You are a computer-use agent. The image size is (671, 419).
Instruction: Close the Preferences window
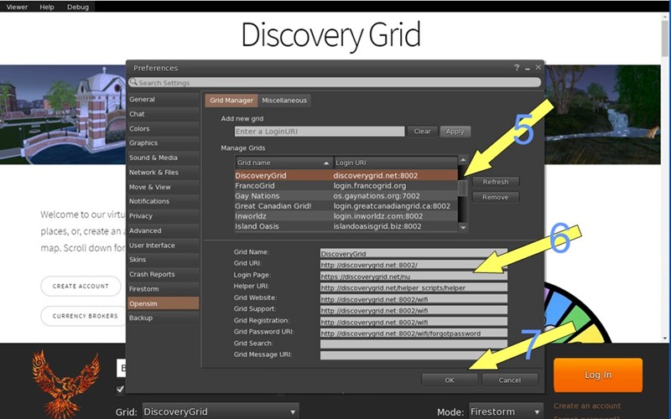coord(538,67)
